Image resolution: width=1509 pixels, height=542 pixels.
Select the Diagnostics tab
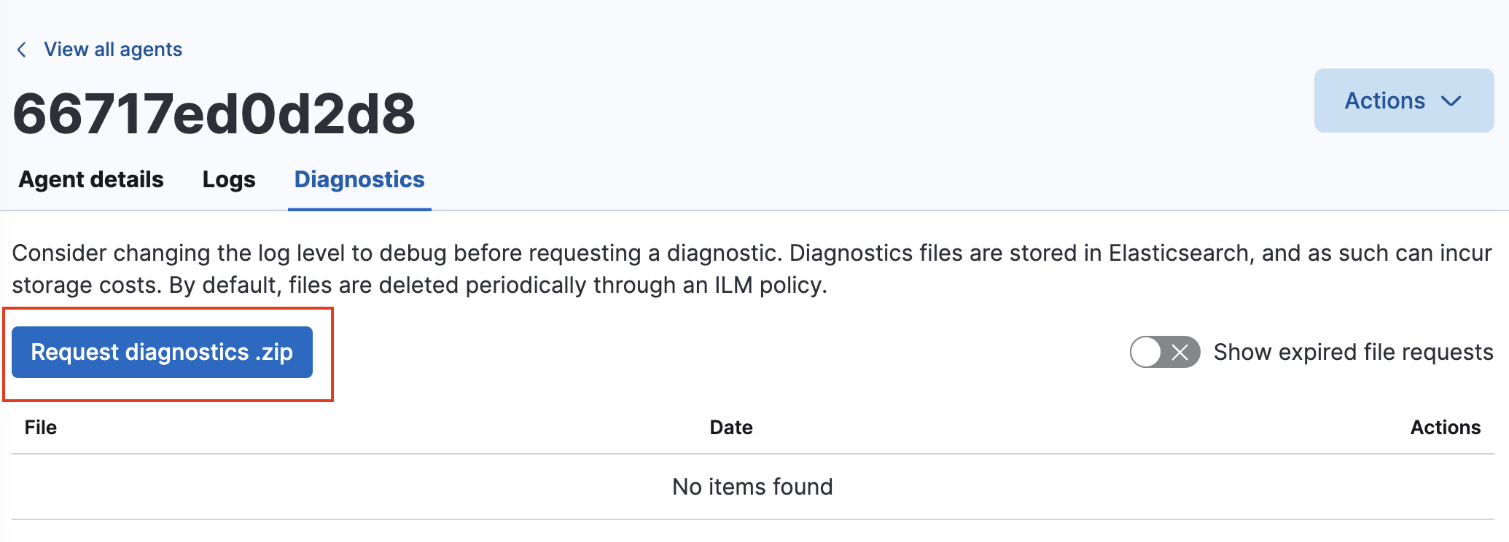(359, 179)
